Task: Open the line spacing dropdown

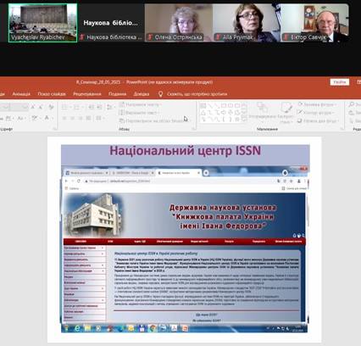Action: pyautogui.click(x=111, y=107)
